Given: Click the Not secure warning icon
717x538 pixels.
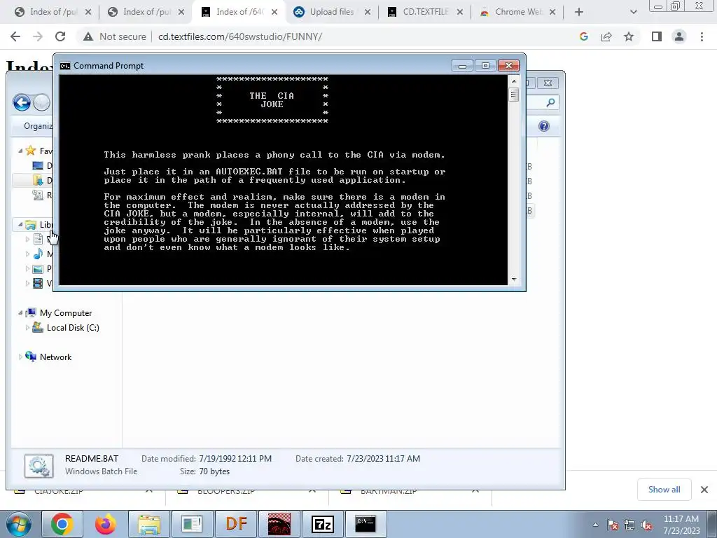Looking at the screenshot, I should pyautogui.click(x=88, y=36).
